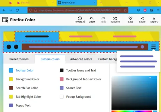This screenshot has width=161, height=112.
Task: Open the Custom backgrounds tab
Action: [x=108, y=59]
